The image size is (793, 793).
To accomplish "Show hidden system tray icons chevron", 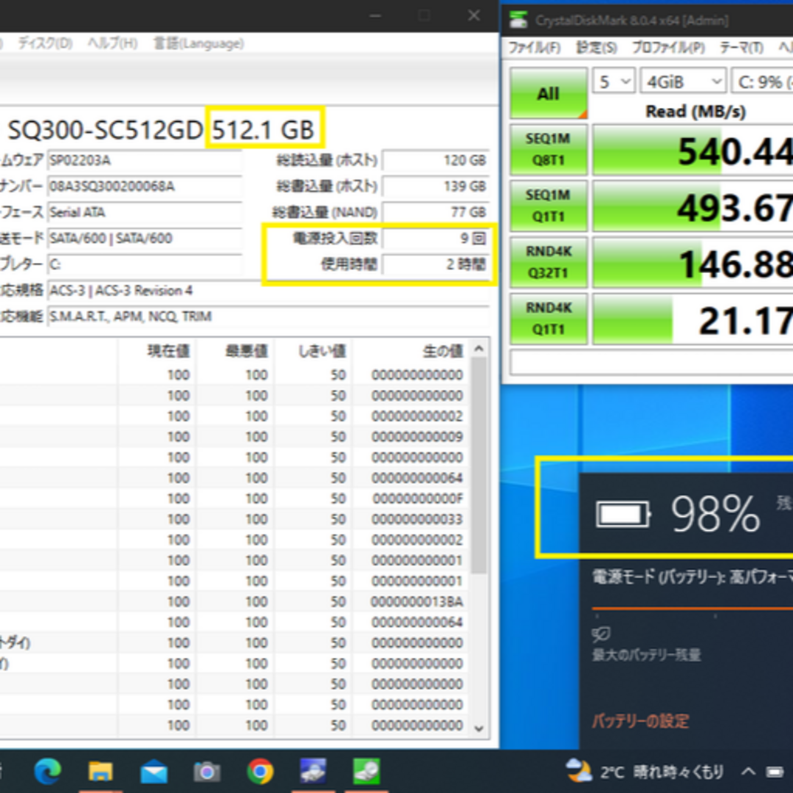I will click(x=748, y=772).
